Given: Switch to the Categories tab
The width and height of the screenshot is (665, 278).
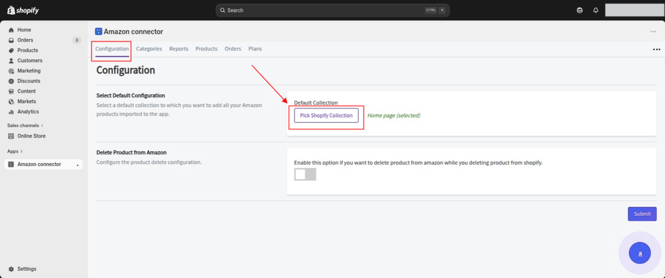Looking at the screenshot, I should point(149,49).
